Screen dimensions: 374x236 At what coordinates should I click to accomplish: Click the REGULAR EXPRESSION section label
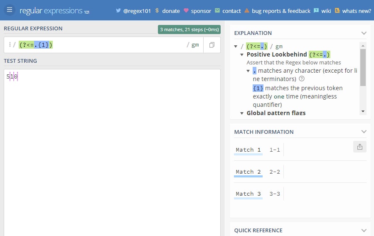click(33, 28)
